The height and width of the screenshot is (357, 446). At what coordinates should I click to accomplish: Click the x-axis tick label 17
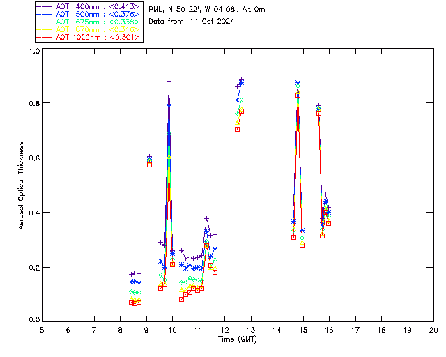355,330
